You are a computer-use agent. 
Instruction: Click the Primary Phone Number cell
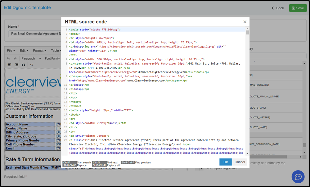coord(30,140)
